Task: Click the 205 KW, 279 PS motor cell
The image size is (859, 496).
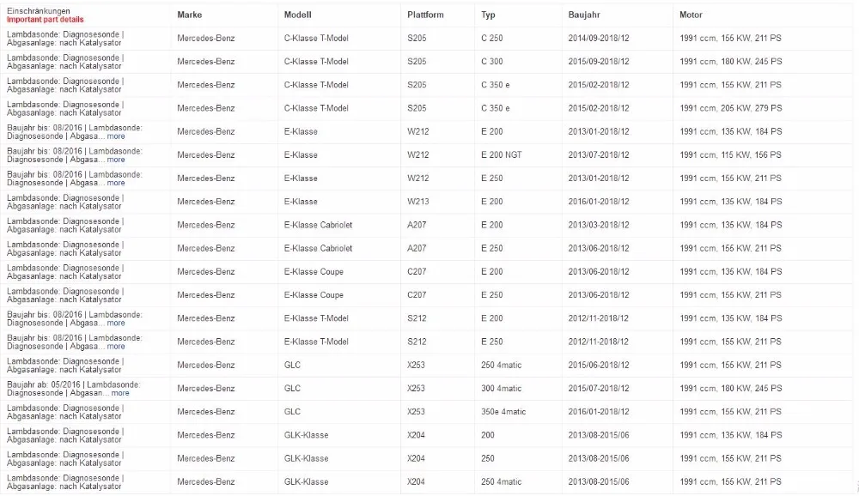Action: click(x=731, y=108)
